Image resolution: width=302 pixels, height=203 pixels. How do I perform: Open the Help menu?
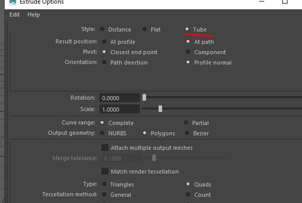[x=34, y=14]
